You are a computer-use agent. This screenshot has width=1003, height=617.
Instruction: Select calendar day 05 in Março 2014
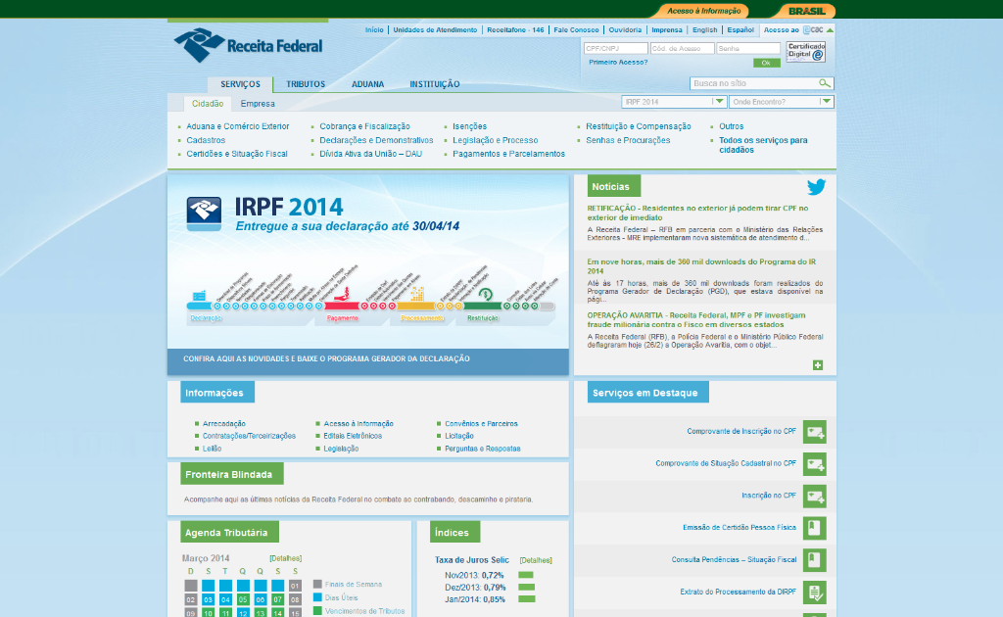[243, 599]
